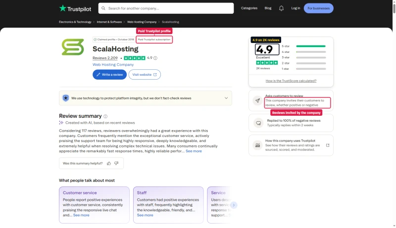396x228 pixels.
Task: Open Categories in the top navigation
Action: (x=249, y=8)
